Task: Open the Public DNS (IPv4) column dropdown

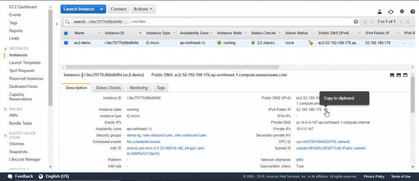Action: pos(360,33)
